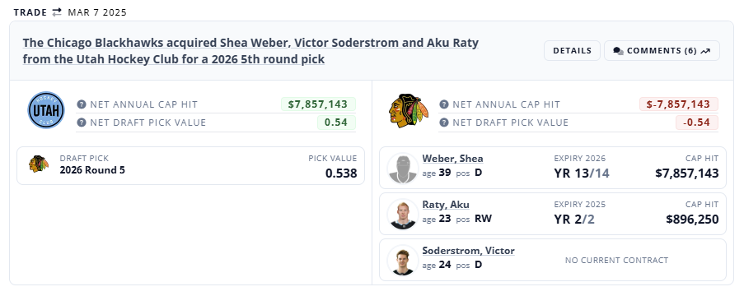Click Chicago's red -0.54 pick value badge

pos(696,123)
